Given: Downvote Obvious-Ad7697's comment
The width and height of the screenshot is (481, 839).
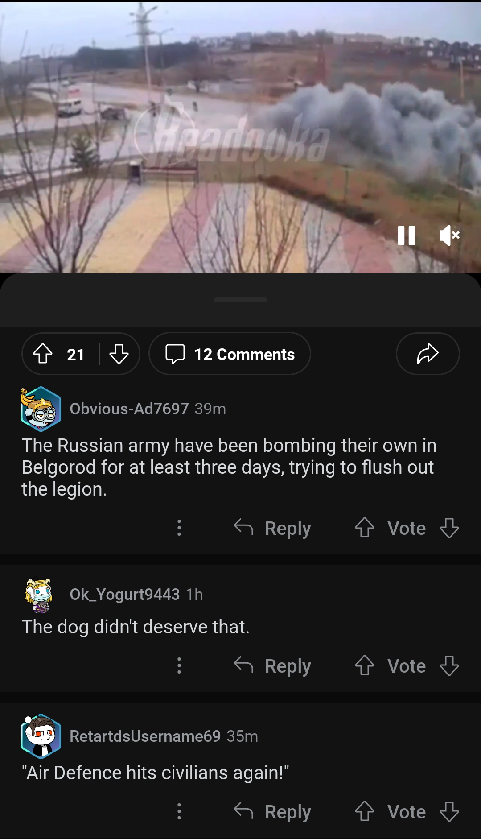Looking at the screenshot, I should [x=449, y=528].
